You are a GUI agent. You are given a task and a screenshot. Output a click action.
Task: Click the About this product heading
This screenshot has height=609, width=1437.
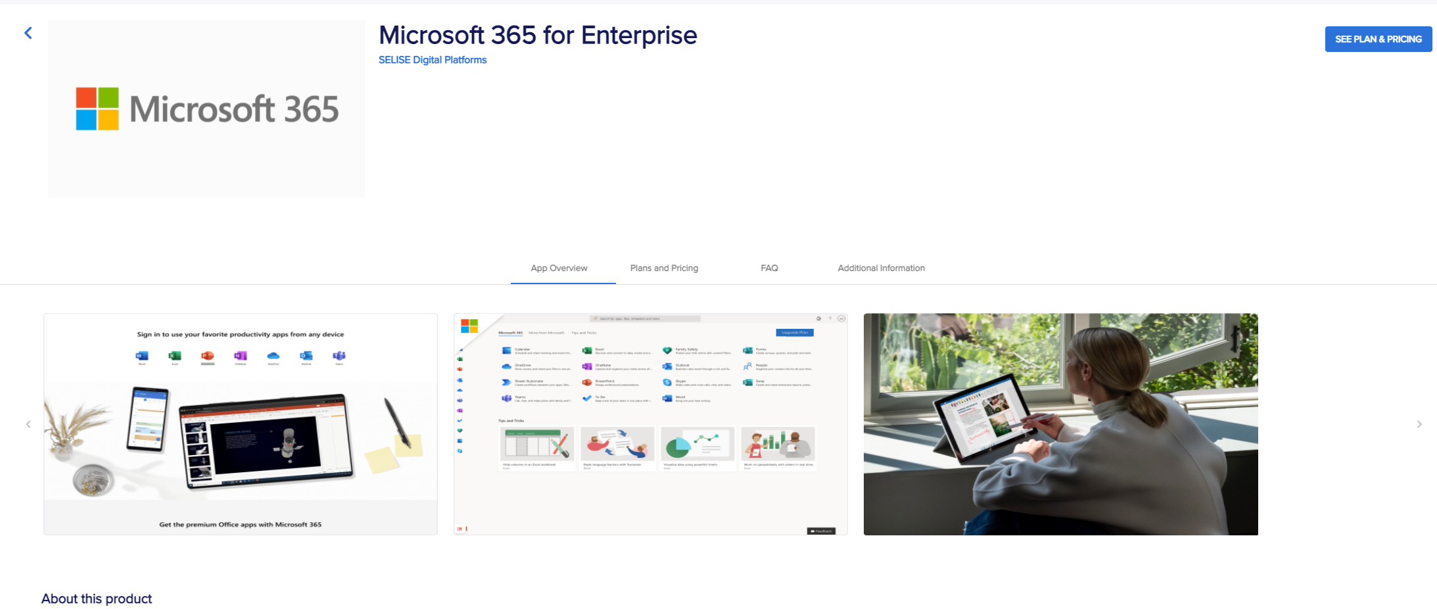tap(97, 598)
